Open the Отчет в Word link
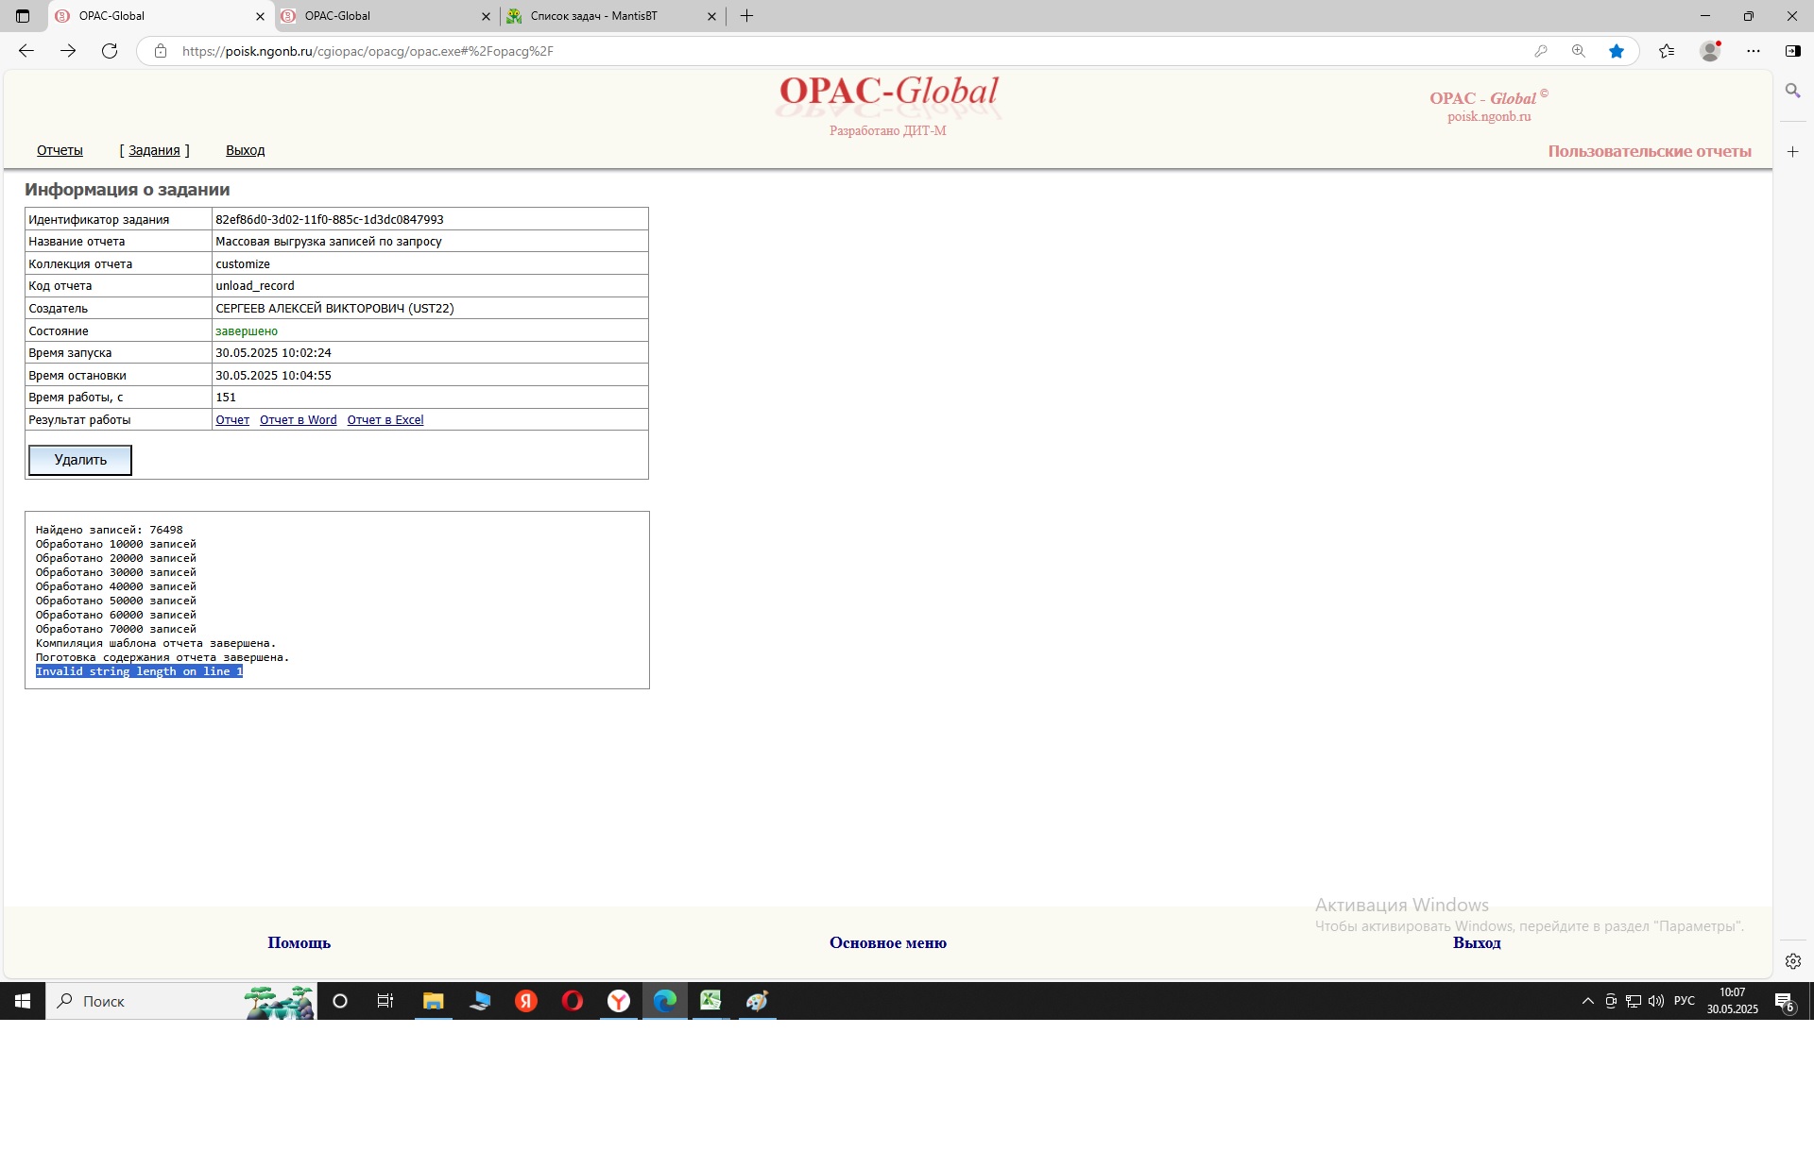The height and width of the screenshot is (1169, 1814). 299,420
